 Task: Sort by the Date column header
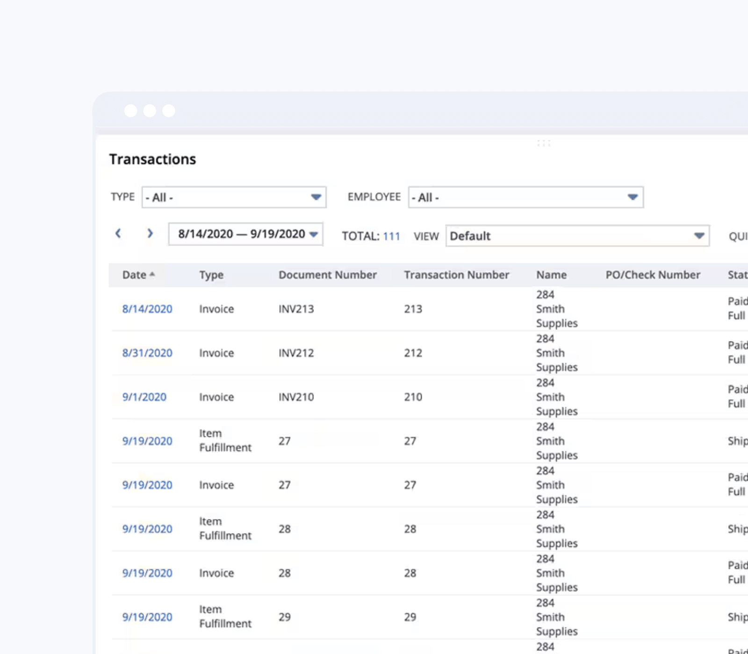(134, 275)
